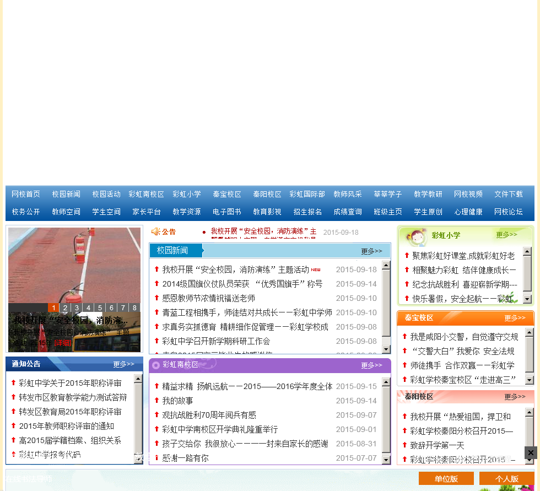
Task: Go to 校园新闻 in the navigation bar
Action: click(66, 194)
